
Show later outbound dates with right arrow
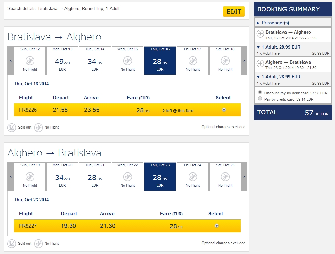point(244,61)
